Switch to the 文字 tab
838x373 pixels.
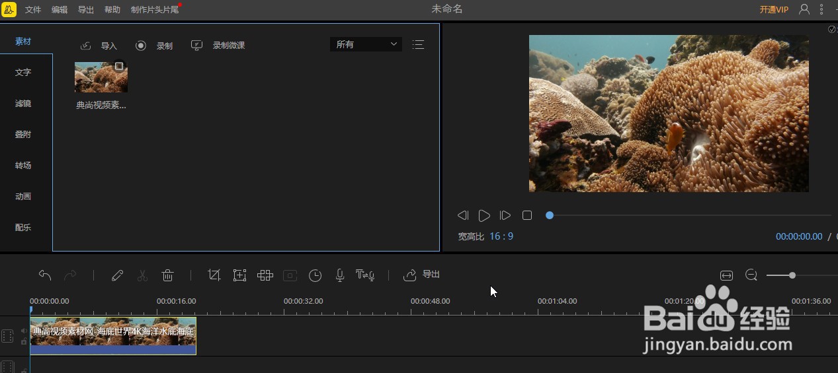[23, 72]
